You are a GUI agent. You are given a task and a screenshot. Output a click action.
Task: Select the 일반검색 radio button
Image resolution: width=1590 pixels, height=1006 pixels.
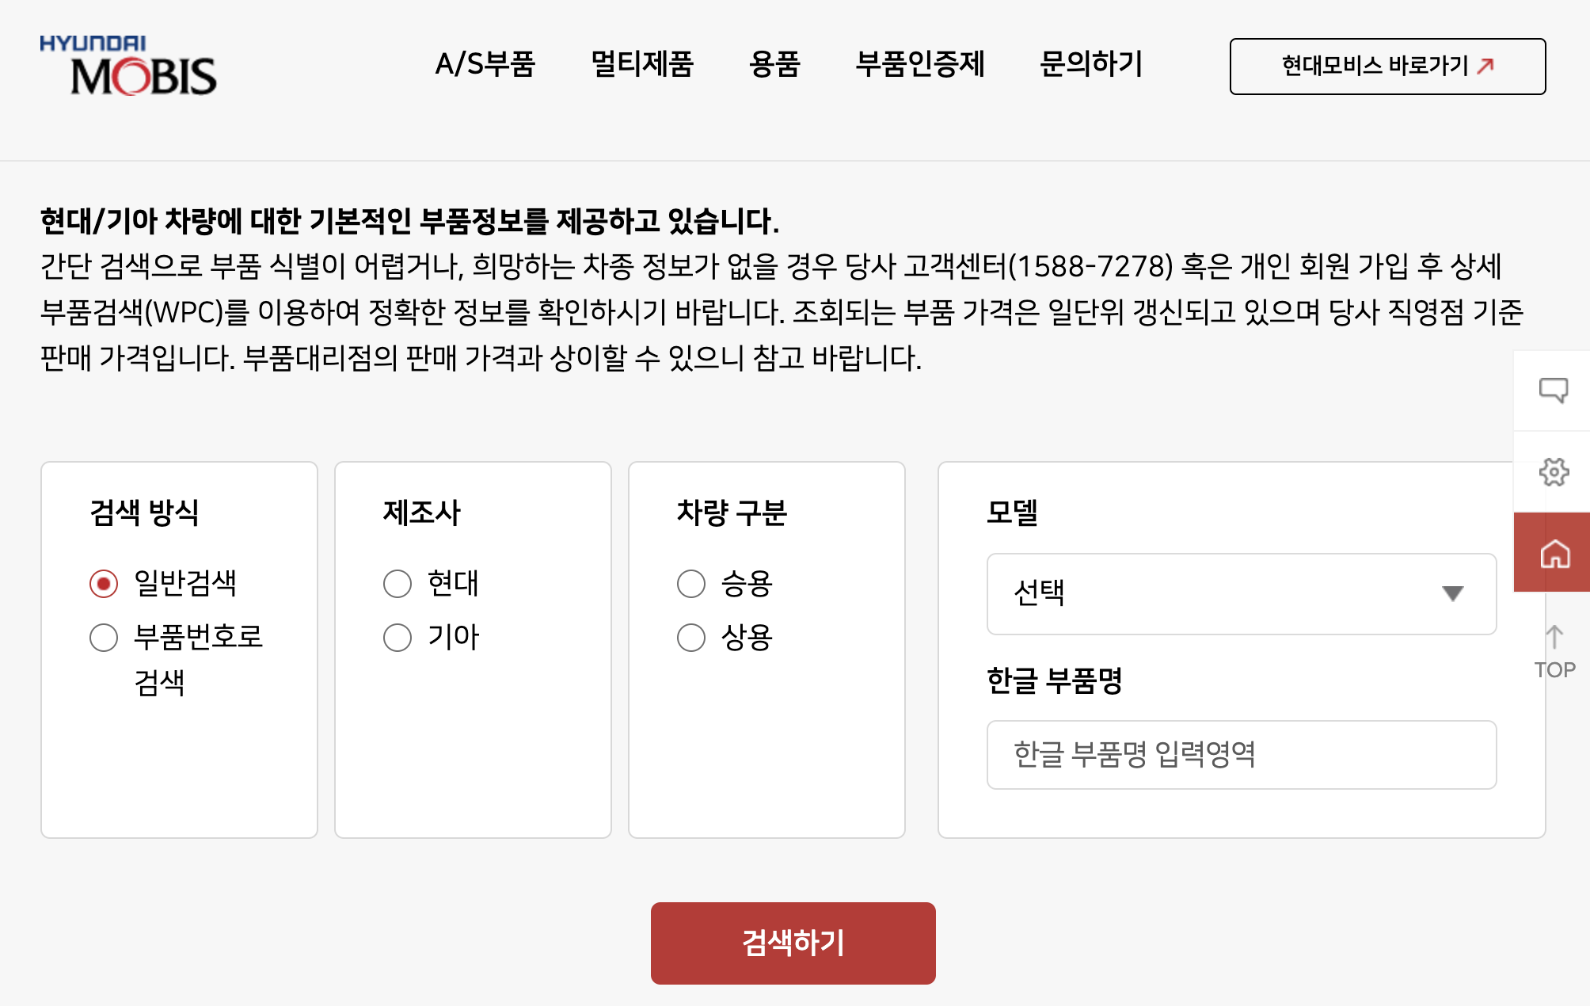[x=104, y=584]
